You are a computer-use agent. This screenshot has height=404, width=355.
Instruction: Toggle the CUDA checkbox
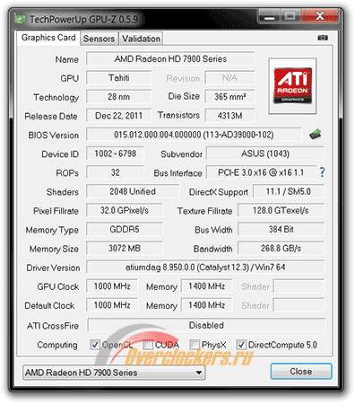[x=148, y=345]
